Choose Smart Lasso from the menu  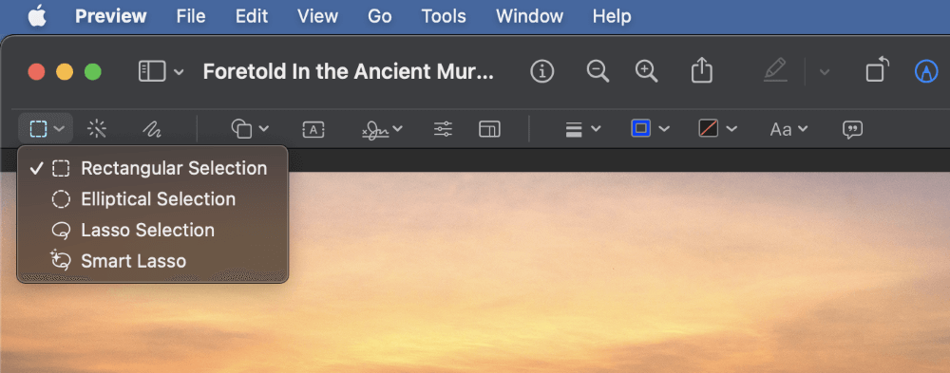click(x=153, y=261)
